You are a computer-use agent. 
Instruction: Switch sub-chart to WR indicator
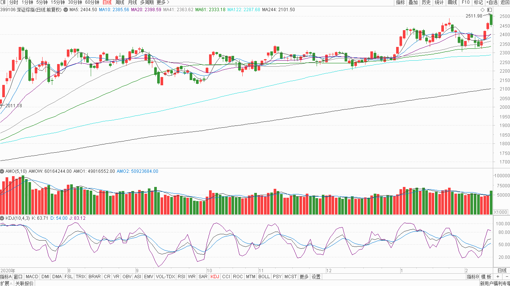[x=192, y=277]
